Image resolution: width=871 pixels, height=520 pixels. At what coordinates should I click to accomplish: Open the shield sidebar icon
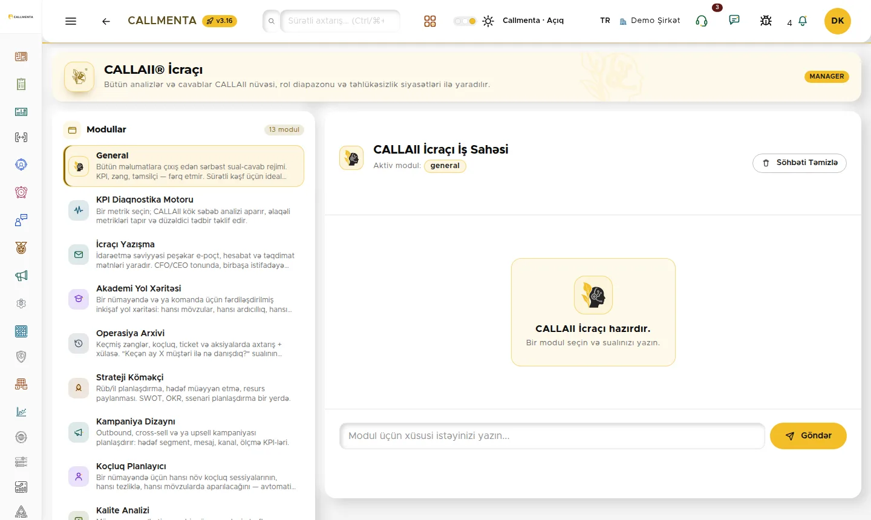21,357
